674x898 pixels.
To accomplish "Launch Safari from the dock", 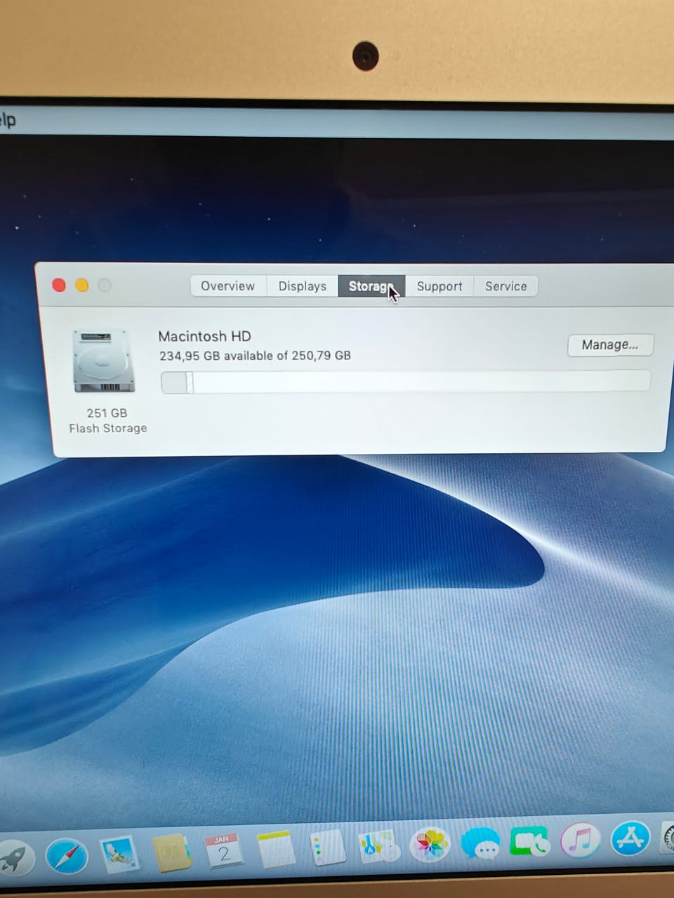I will (66, 857).
